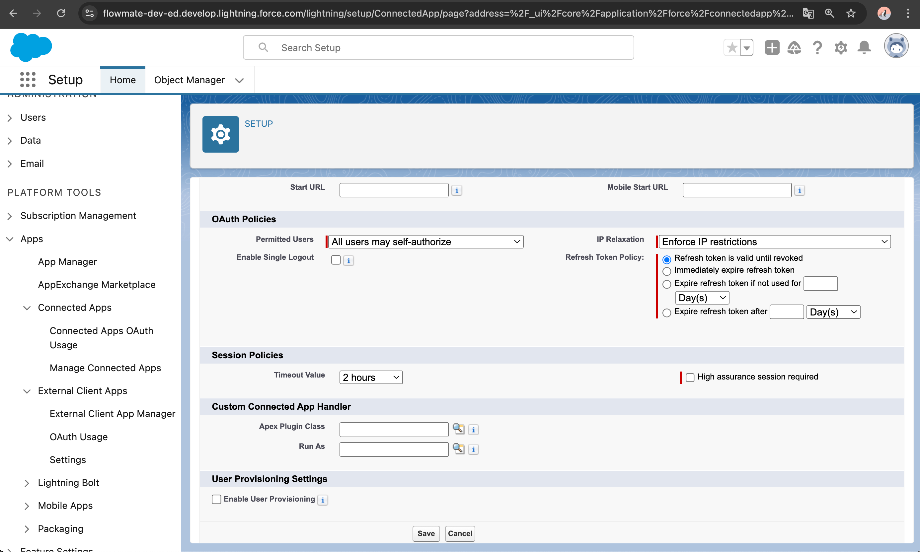This screenshot has height=552, width=920.
Task: Click the Start URL info icon
Action: (457, 190)
